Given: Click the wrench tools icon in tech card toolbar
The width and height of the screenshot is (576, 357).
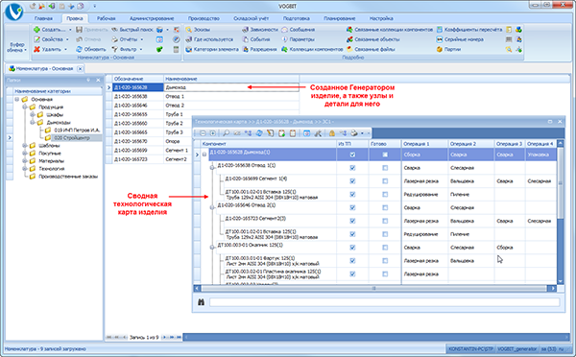Looking at the screenshot, I should click(318, 133).
